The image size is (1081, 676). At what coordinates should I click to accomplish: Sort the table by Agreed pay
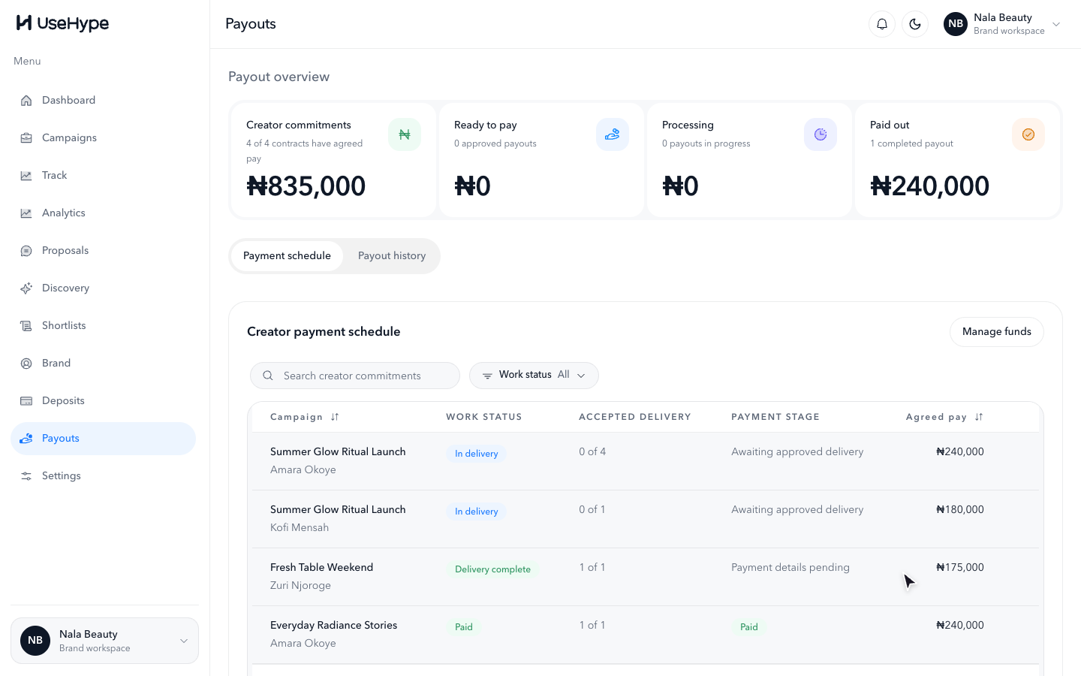pos(944,417)
